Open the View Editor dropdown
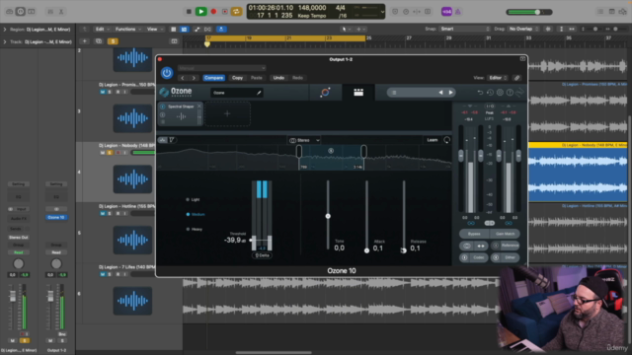Viewport: 632px width, 355px height. (498, 78)
